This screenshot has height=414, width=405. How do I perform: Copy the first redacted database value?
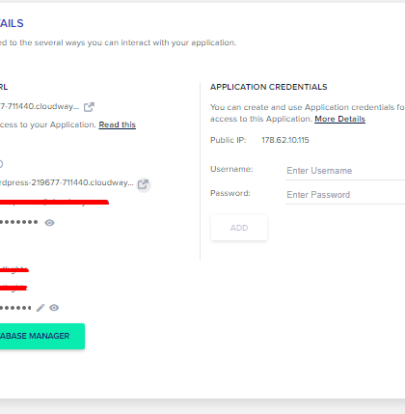pyautogui.click(x=14, y=269)
